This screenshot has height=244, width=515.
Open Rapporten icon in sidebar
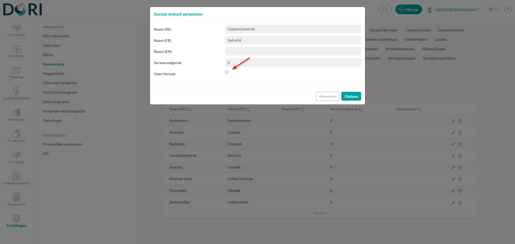tap(16, 197)
